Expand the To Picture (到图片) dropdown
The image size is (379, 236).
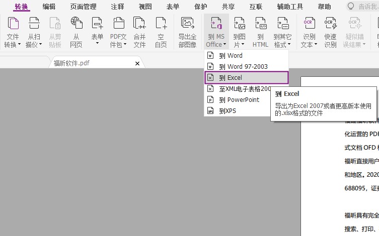[240, 40]
